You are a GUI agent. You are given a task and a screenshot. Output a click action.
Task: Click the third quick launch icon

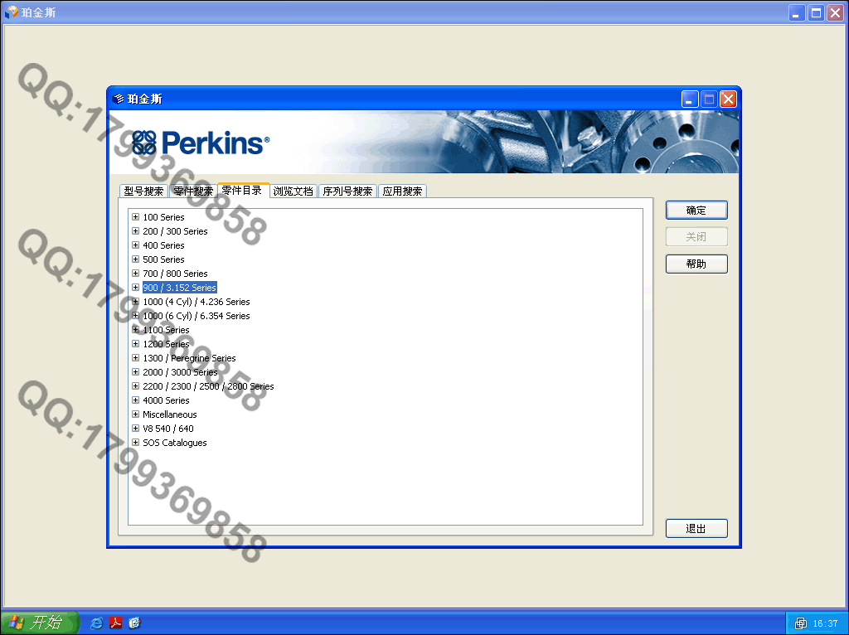134,623
